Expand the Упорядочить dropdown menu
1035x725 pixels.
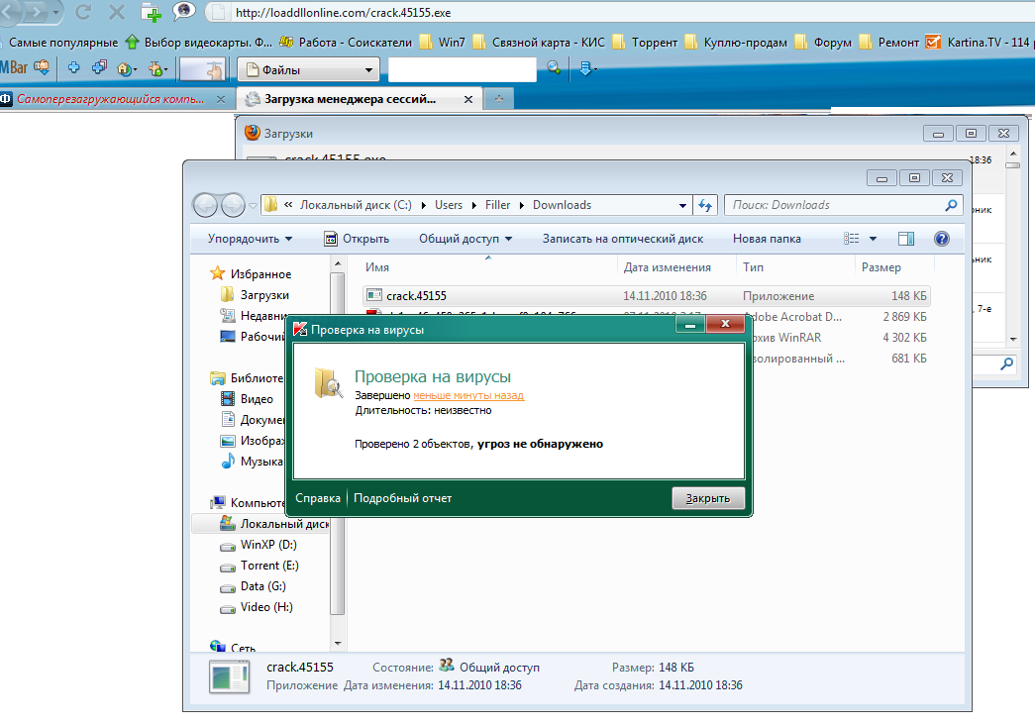click(x=250, y=239)
